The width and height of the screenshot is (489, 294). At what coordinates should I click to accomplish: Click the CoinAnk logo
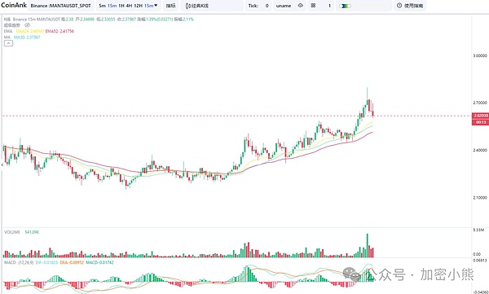(x=13, y=6)
